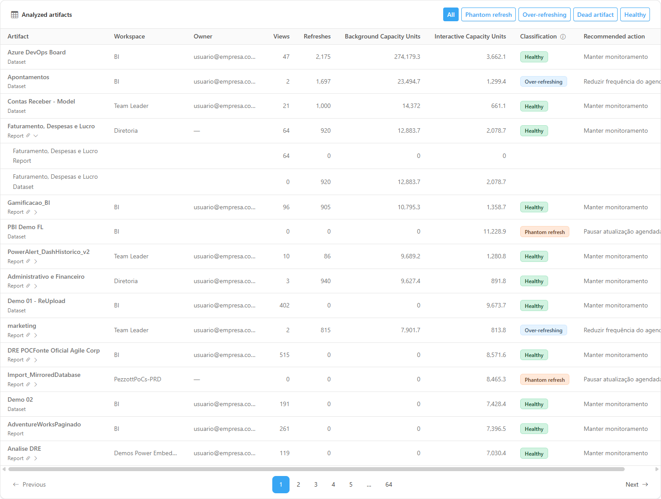
Task: Click the PezzottPoCs-PRD workspace cell
Action: click(x=138, y=380)
